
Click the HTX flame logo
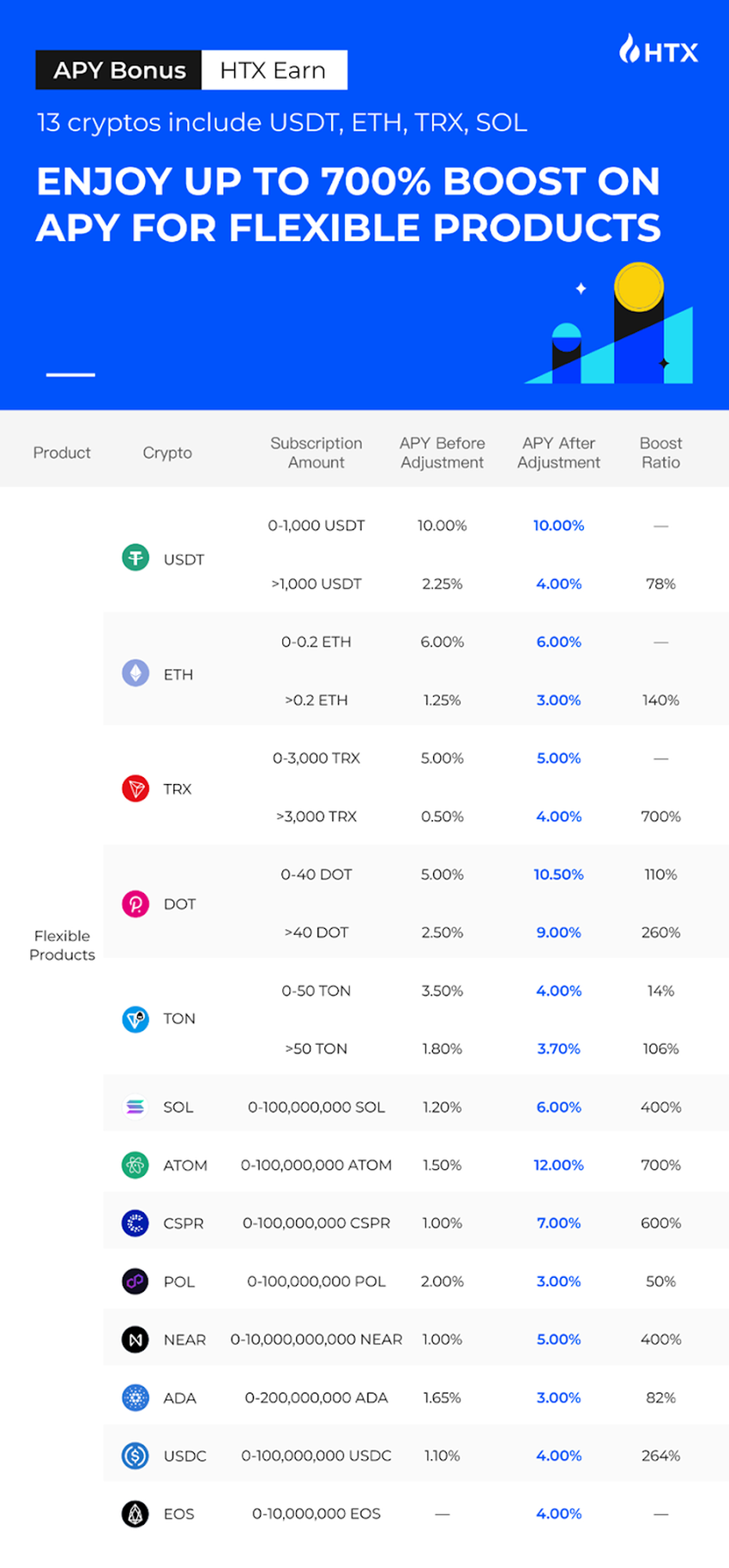tap(630, 50)
